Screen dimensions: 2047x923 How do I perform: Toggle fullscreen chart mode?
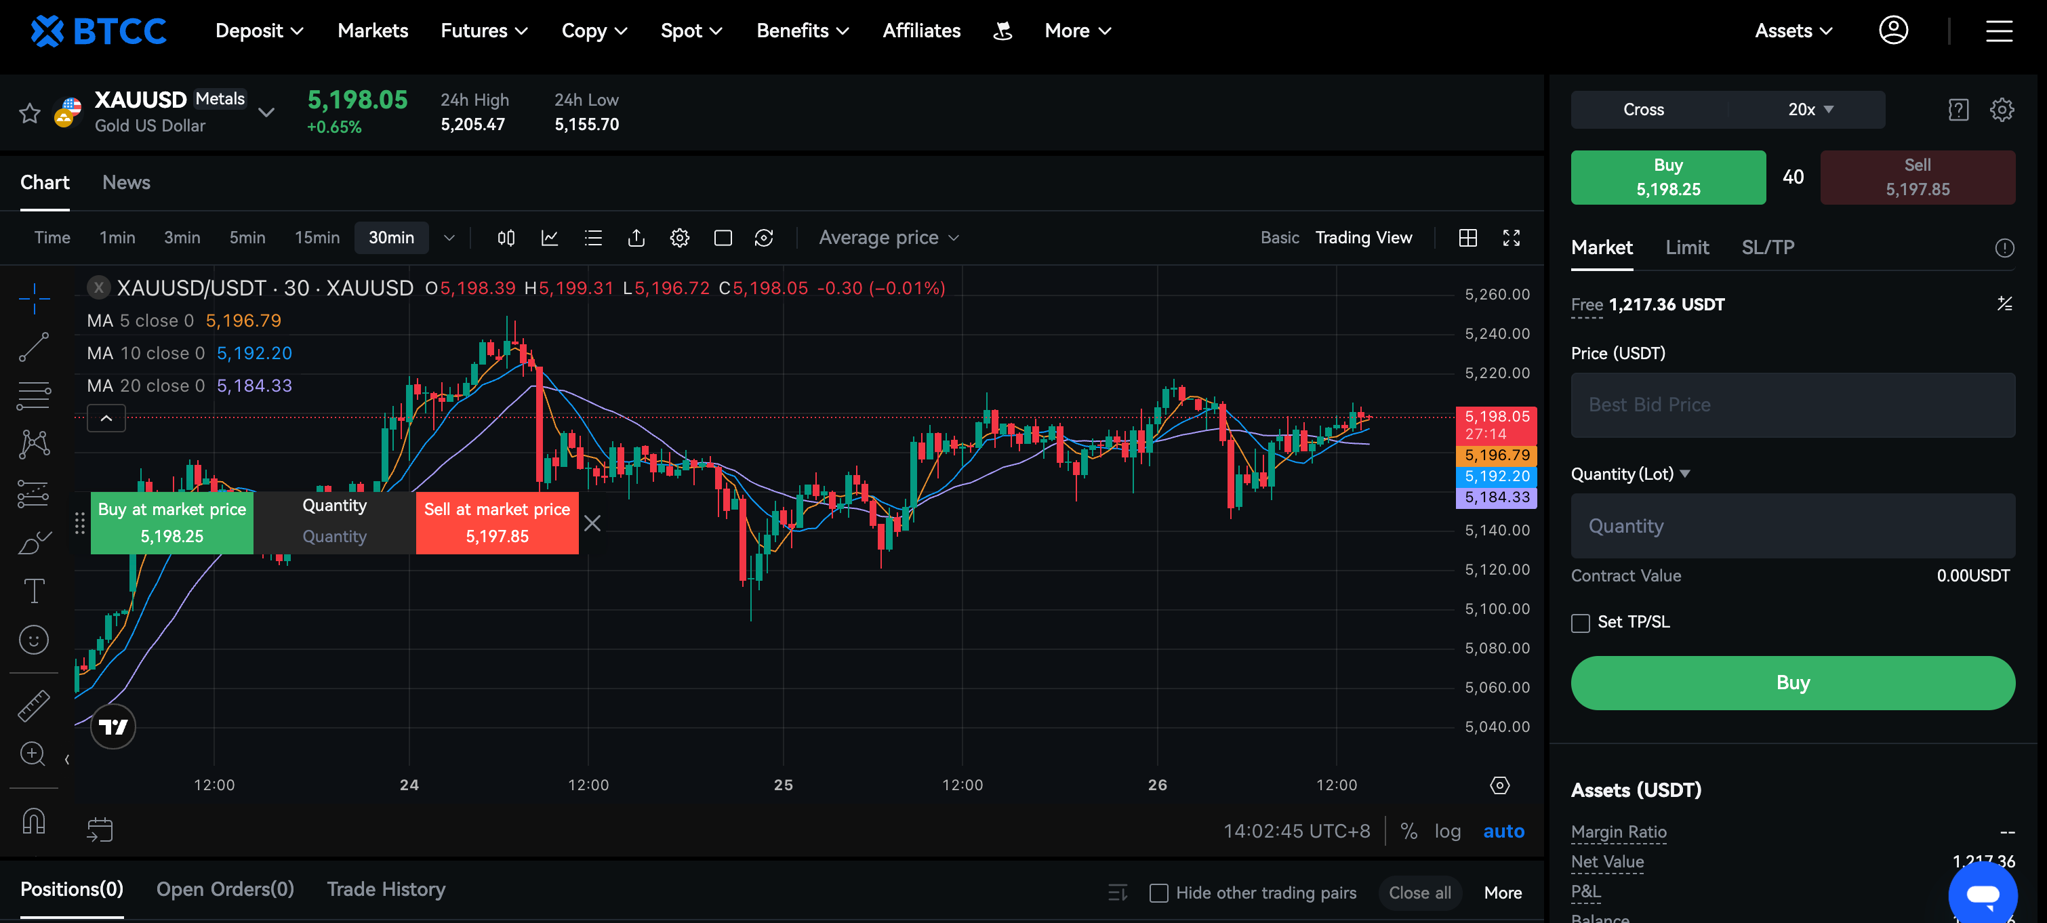[1511, 237]
